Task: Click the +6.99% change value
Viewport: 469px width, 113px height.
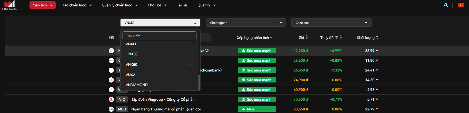Action: [336, 51]
